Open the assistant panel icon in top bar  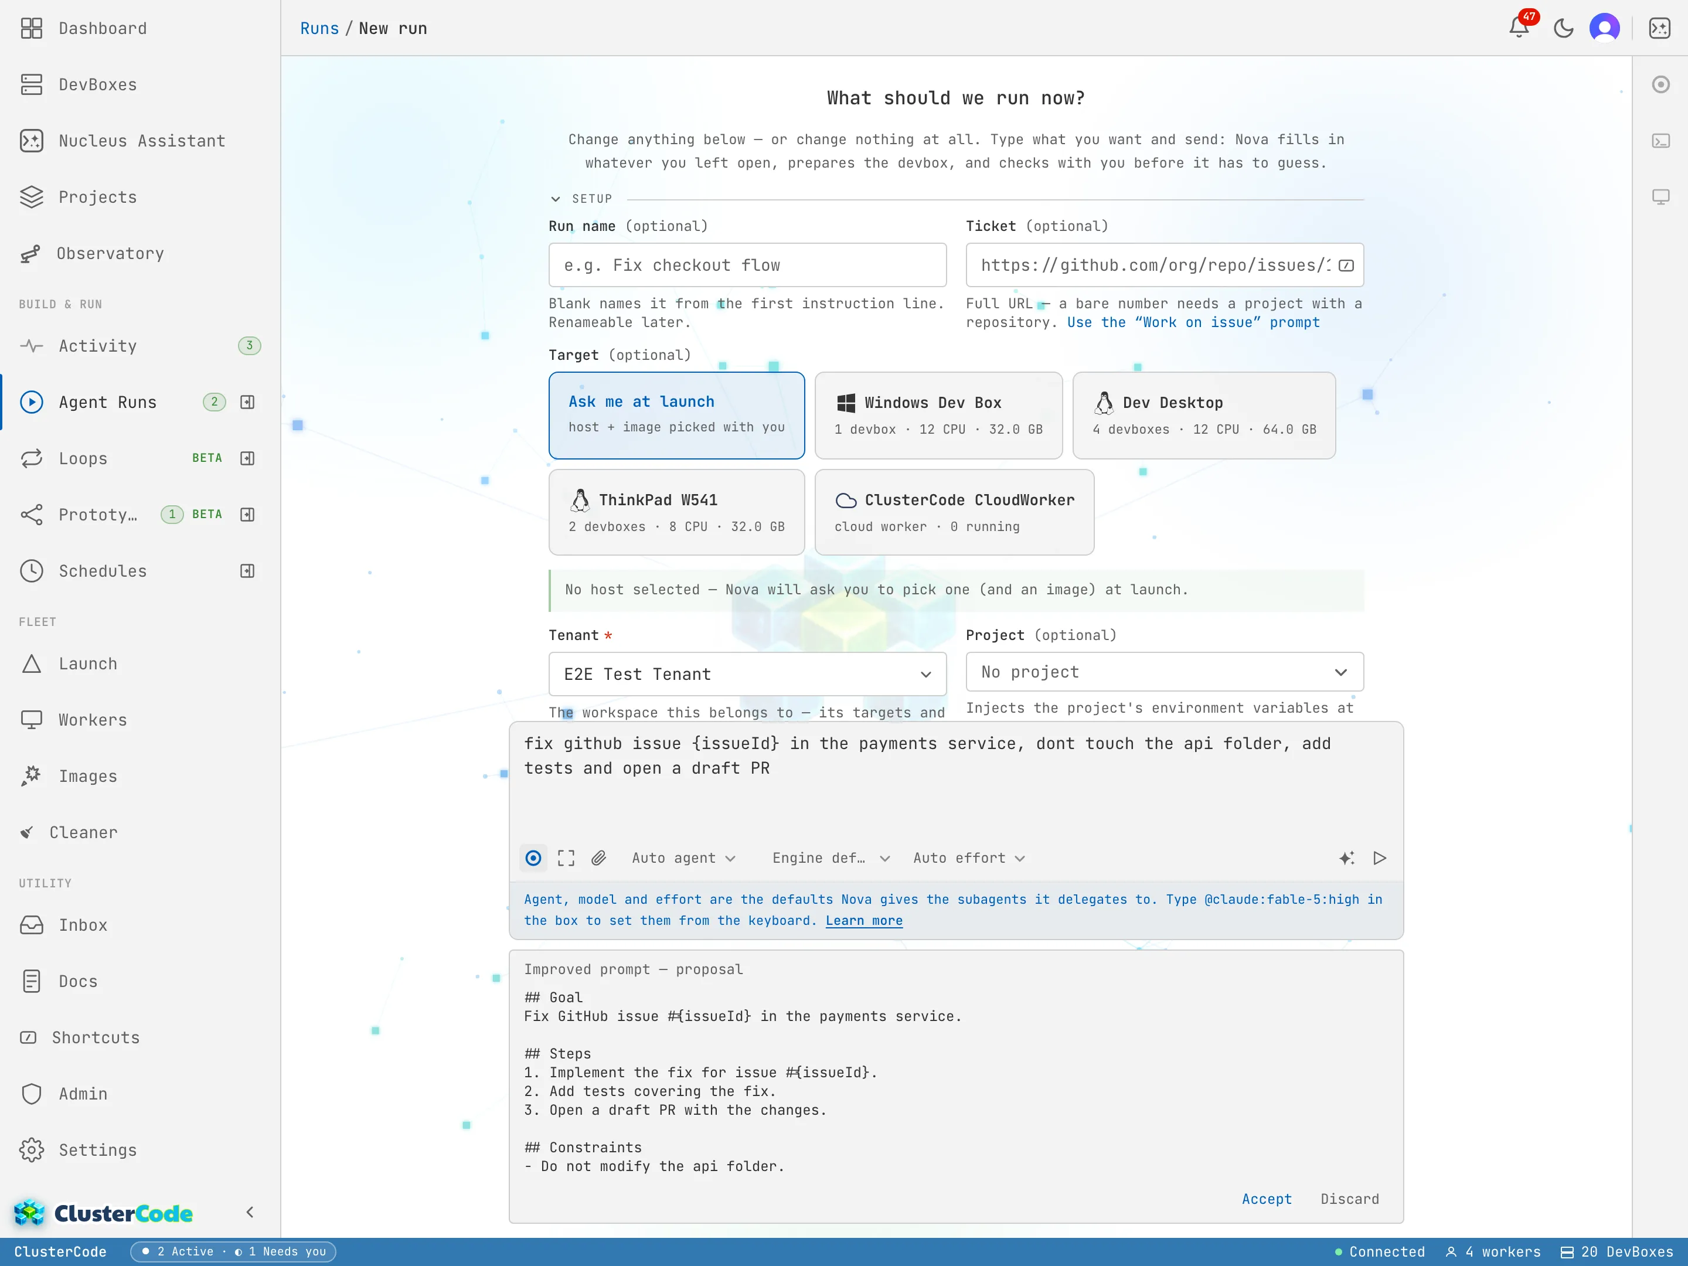tap(1660, 28)
